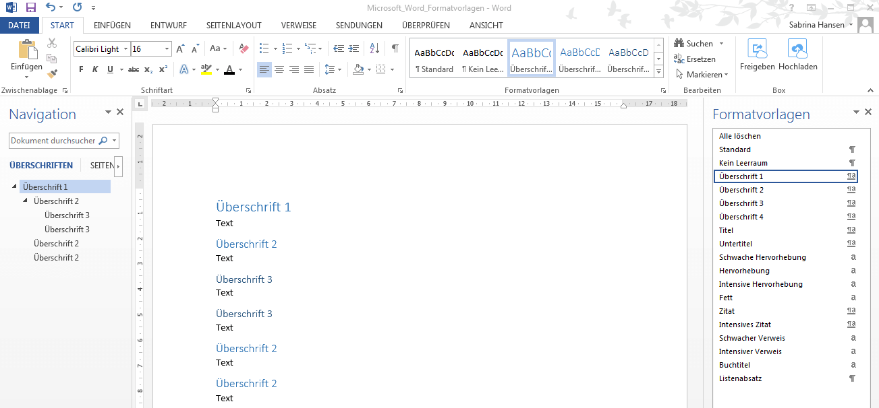Open the font name dropdown
This screenshot has width=879, height=408.
point(125,49)
